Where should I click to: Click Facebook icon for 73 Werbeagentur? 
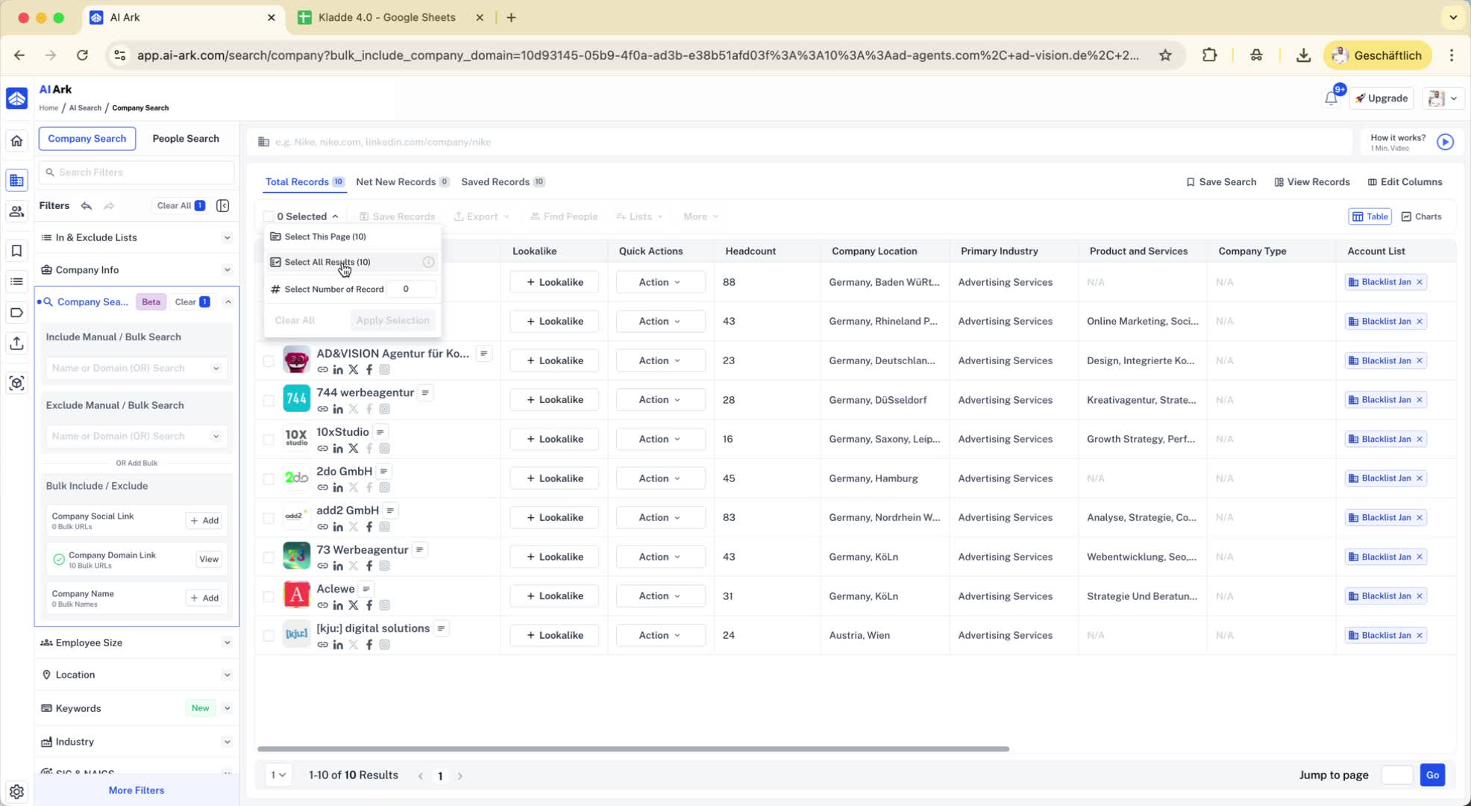click(369, 566)
